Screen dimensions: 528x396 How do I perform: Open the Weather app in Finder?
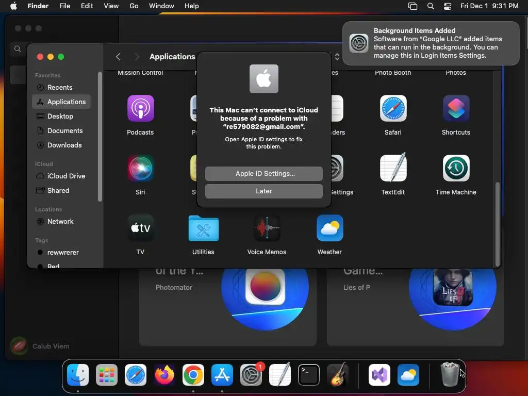coord(329,228)
